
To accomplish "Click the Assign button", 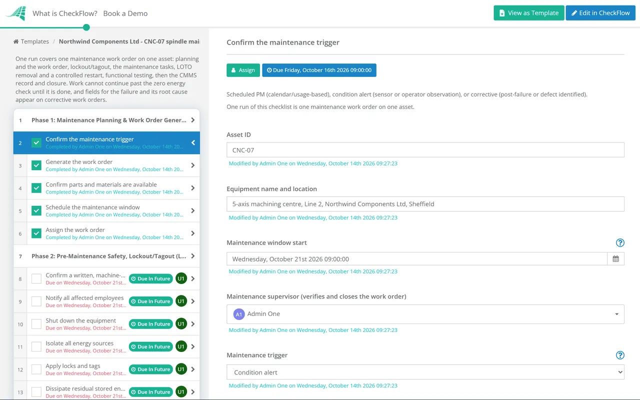I will (243, 70).
